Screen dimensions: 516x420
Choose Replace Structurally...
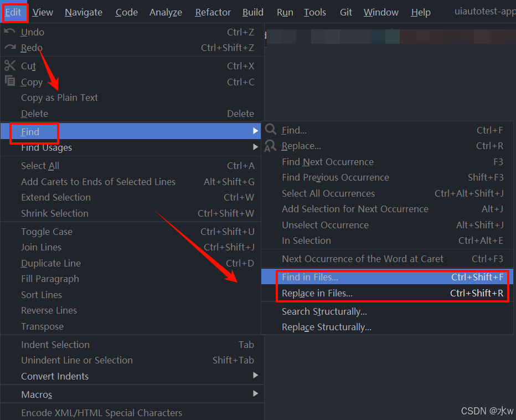(388, 327)
